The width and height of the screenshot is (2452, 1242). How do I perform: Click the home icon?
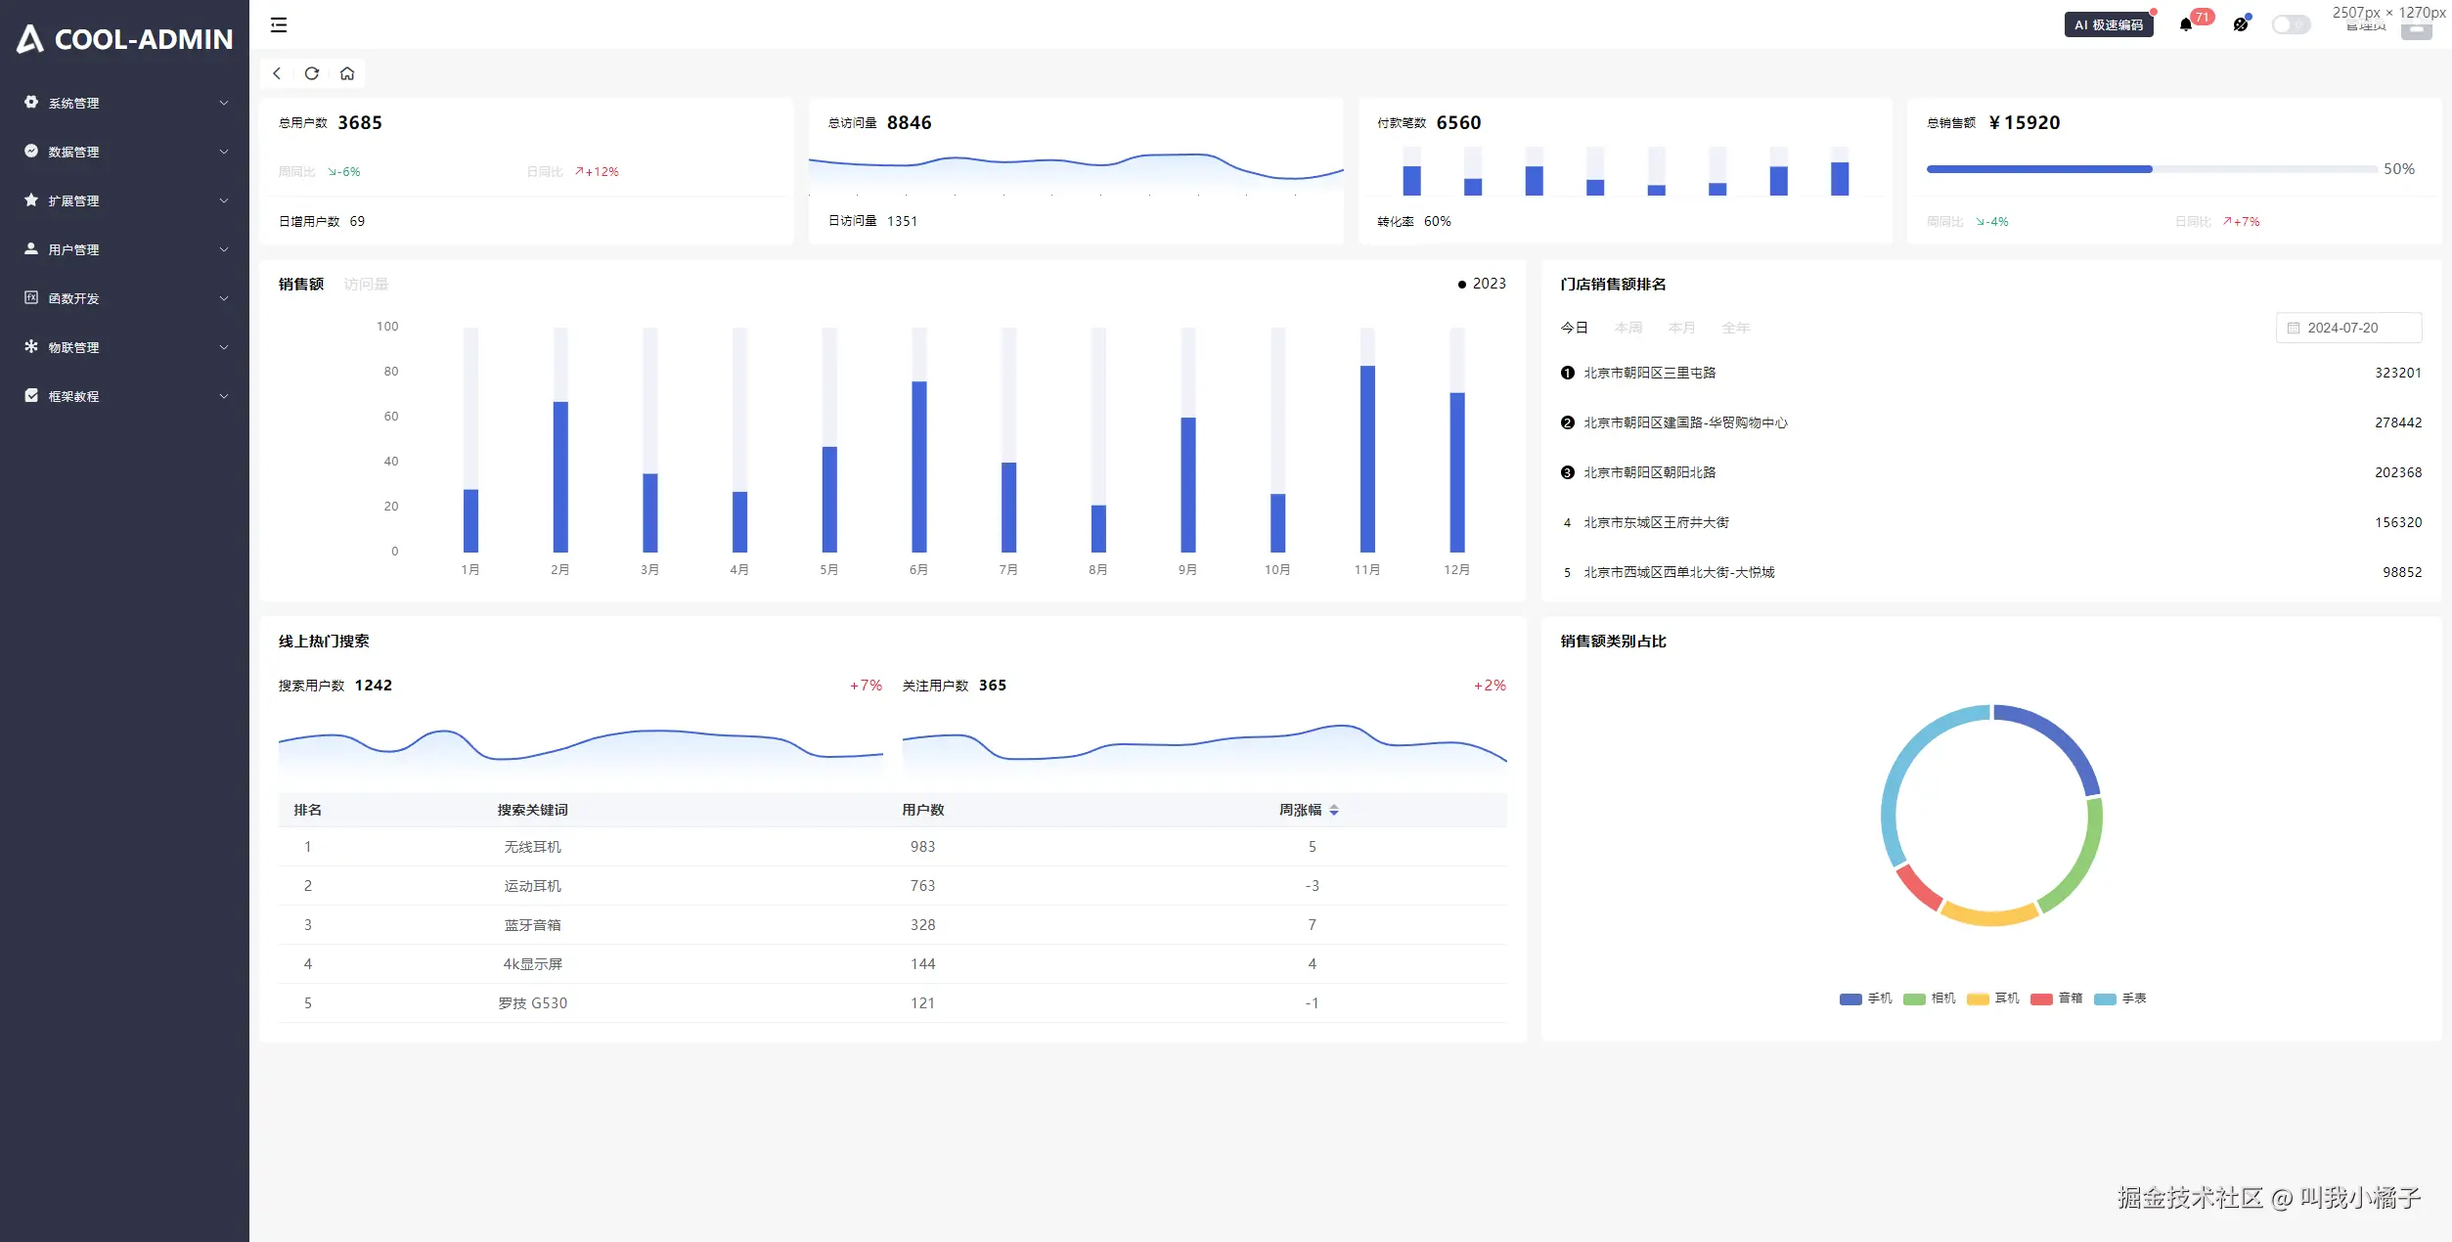point(347,73)
